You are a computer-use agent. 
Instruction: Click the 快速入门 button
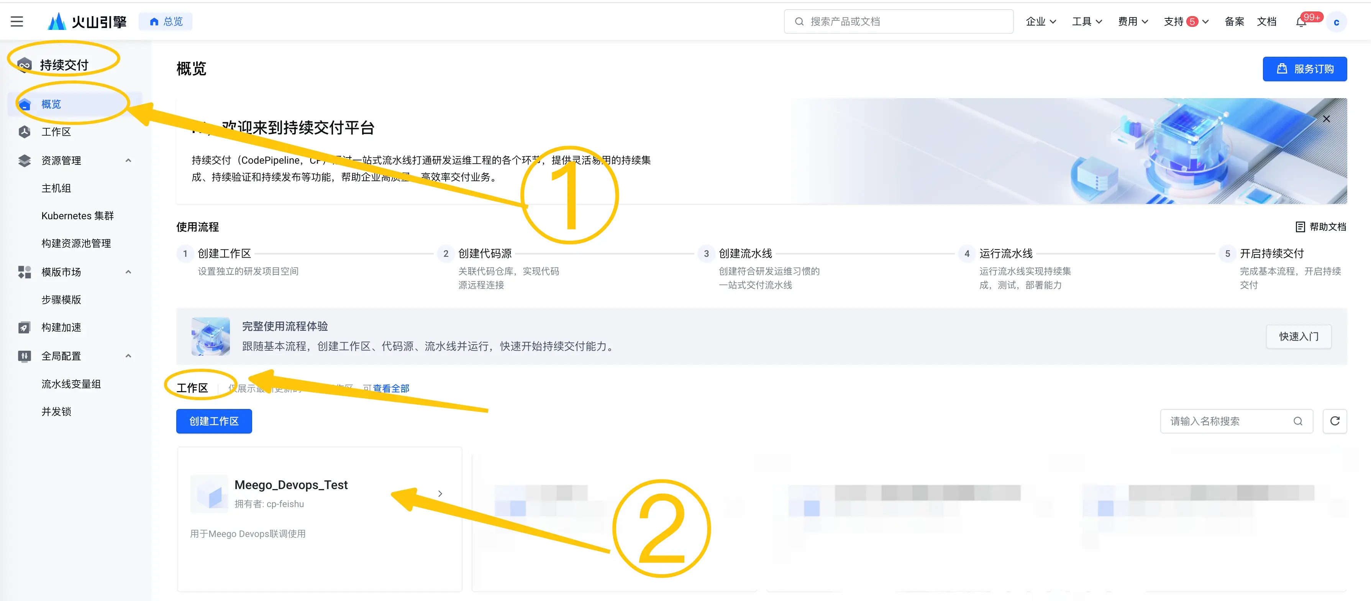pyautogui.click(x=1299, y=337)
